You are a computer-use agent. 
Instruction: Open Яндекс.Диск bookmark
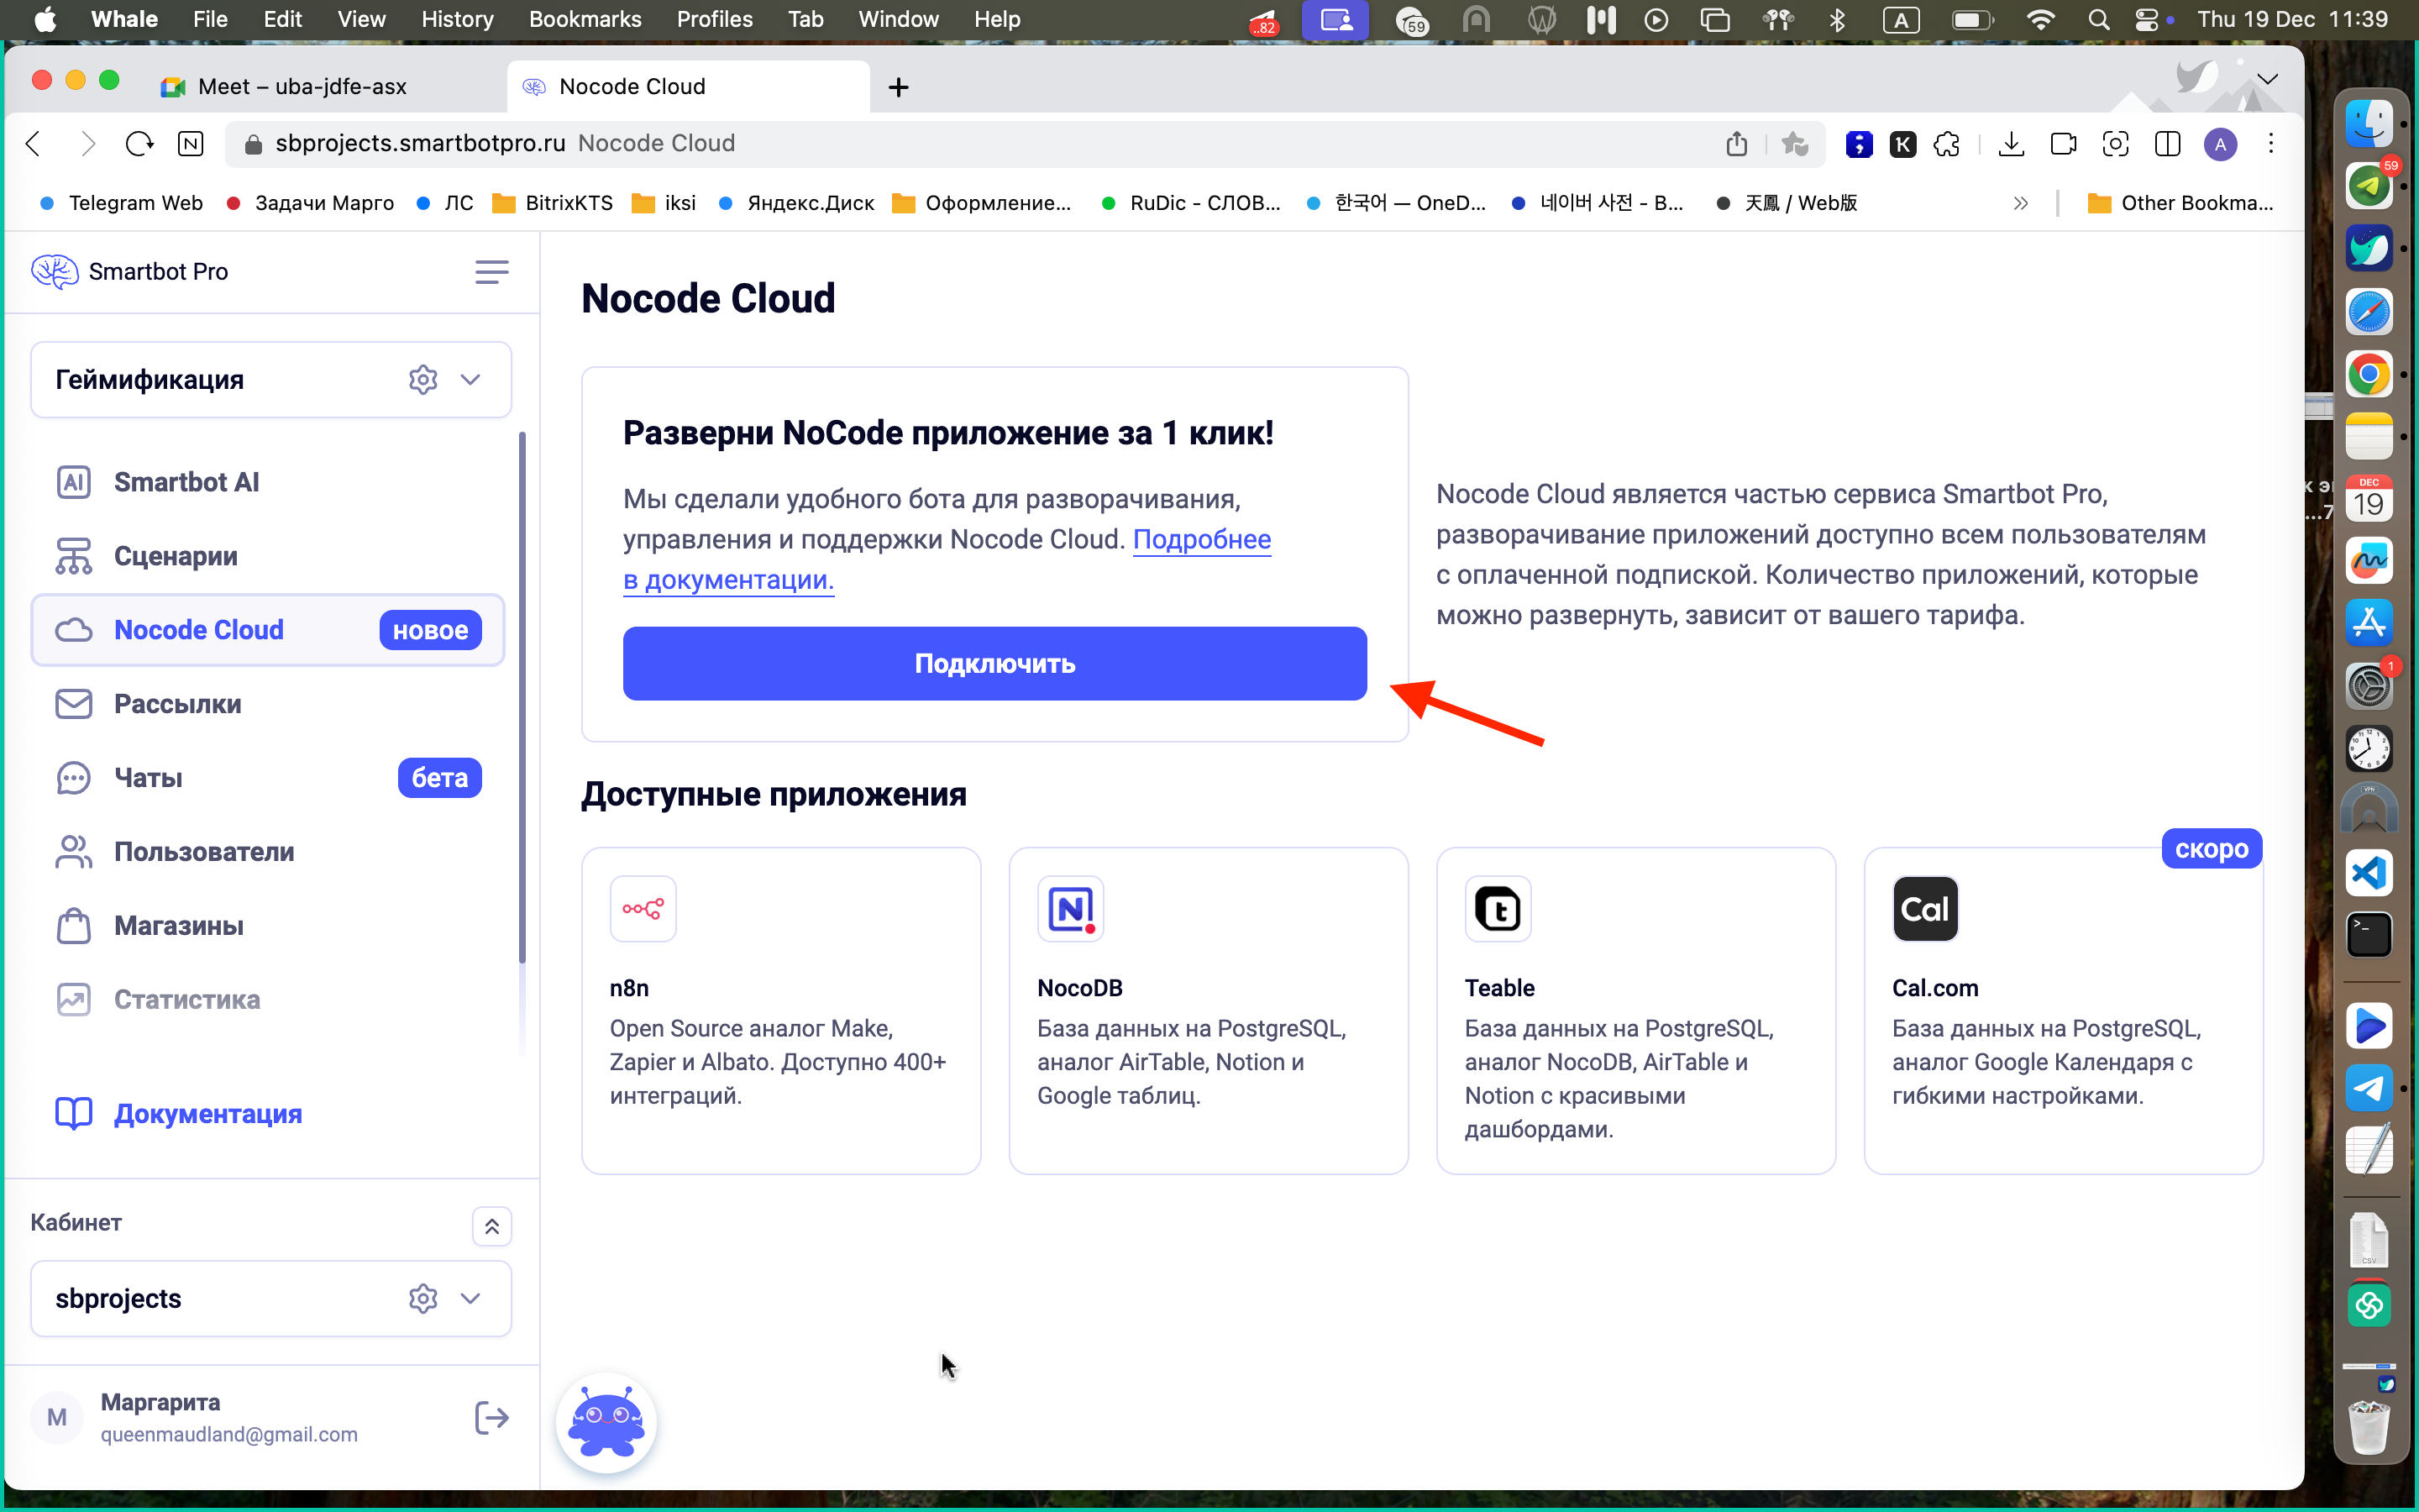[x=795, y=203]
